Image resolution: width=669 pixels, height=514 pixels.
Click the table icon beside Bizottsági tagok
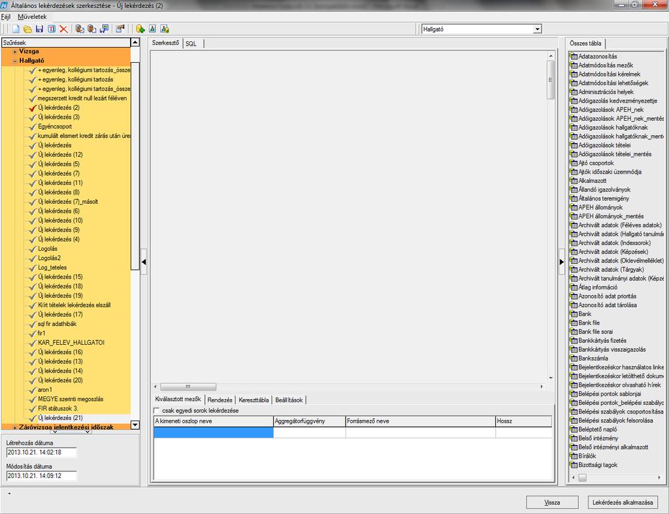click(x=574, y=466)
